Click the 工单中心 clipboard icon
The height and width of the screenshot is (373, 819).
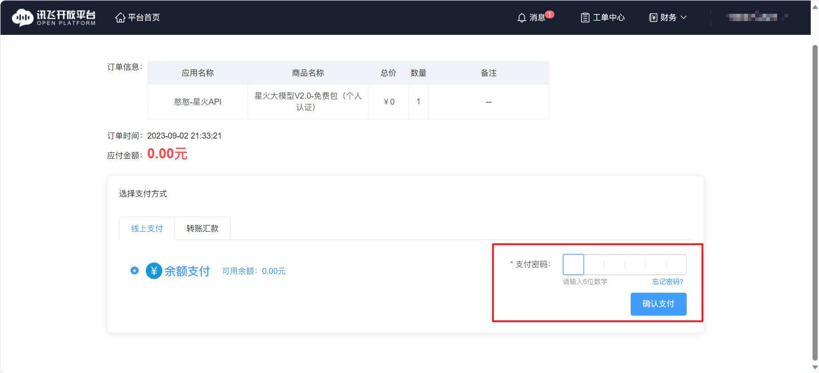point(585,18)
